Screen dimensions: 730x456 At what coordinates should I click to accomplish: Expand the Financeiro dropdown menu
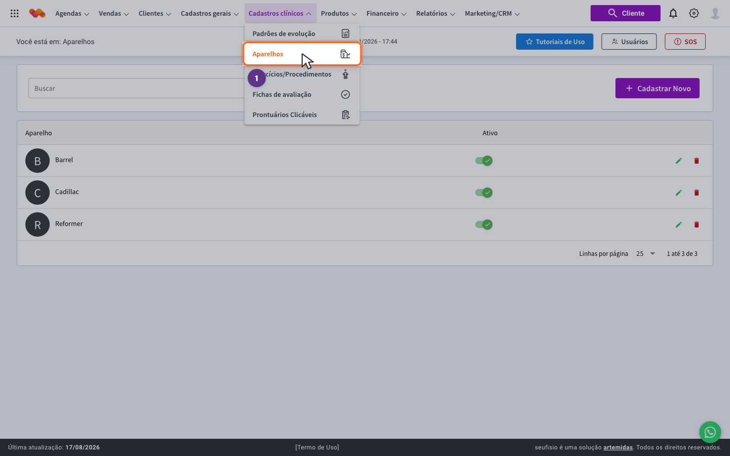pos(386,14)
